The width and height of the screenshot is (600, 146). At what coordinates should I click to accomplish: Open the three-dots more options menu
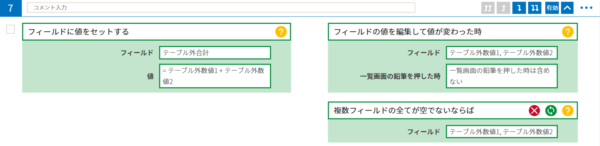586,8
